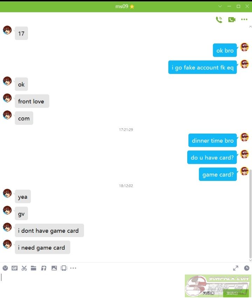
Task: Click the chat scrollbar thumb
Action: tap(250, 214)
